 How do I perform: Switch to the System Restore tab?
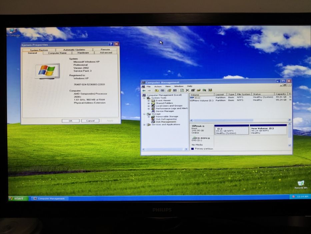point(39,50)
